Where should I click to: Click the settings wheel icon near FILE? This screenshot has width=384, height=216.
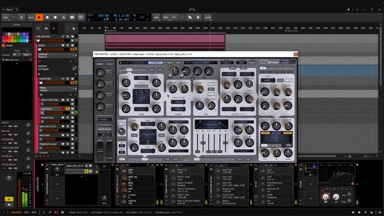tap(22, 17)
